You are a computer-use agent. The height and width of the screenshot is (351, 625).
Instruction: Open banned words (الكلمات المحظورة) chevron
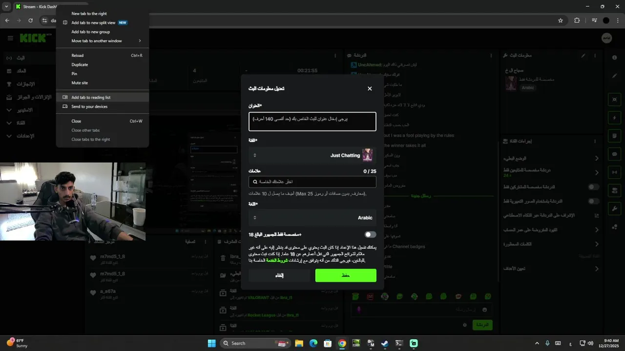(596, 244)
